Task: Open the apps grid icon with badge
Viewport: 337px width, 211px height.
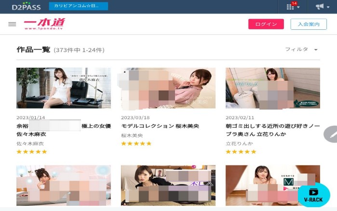Action: pyautogui.click(x=290, y=7)
